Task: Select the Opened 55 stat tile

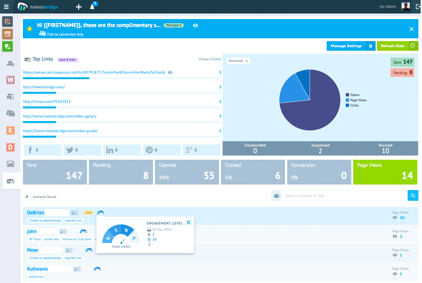Action: 187,172
